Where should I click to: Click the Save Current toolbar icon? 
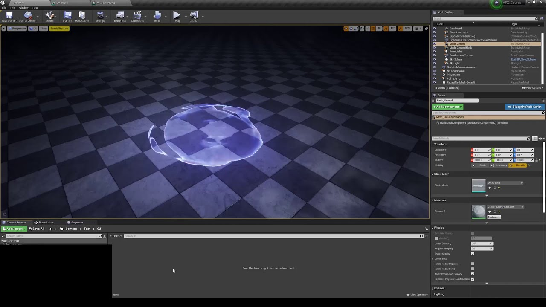pyautogui.click(x=9, y=17)
